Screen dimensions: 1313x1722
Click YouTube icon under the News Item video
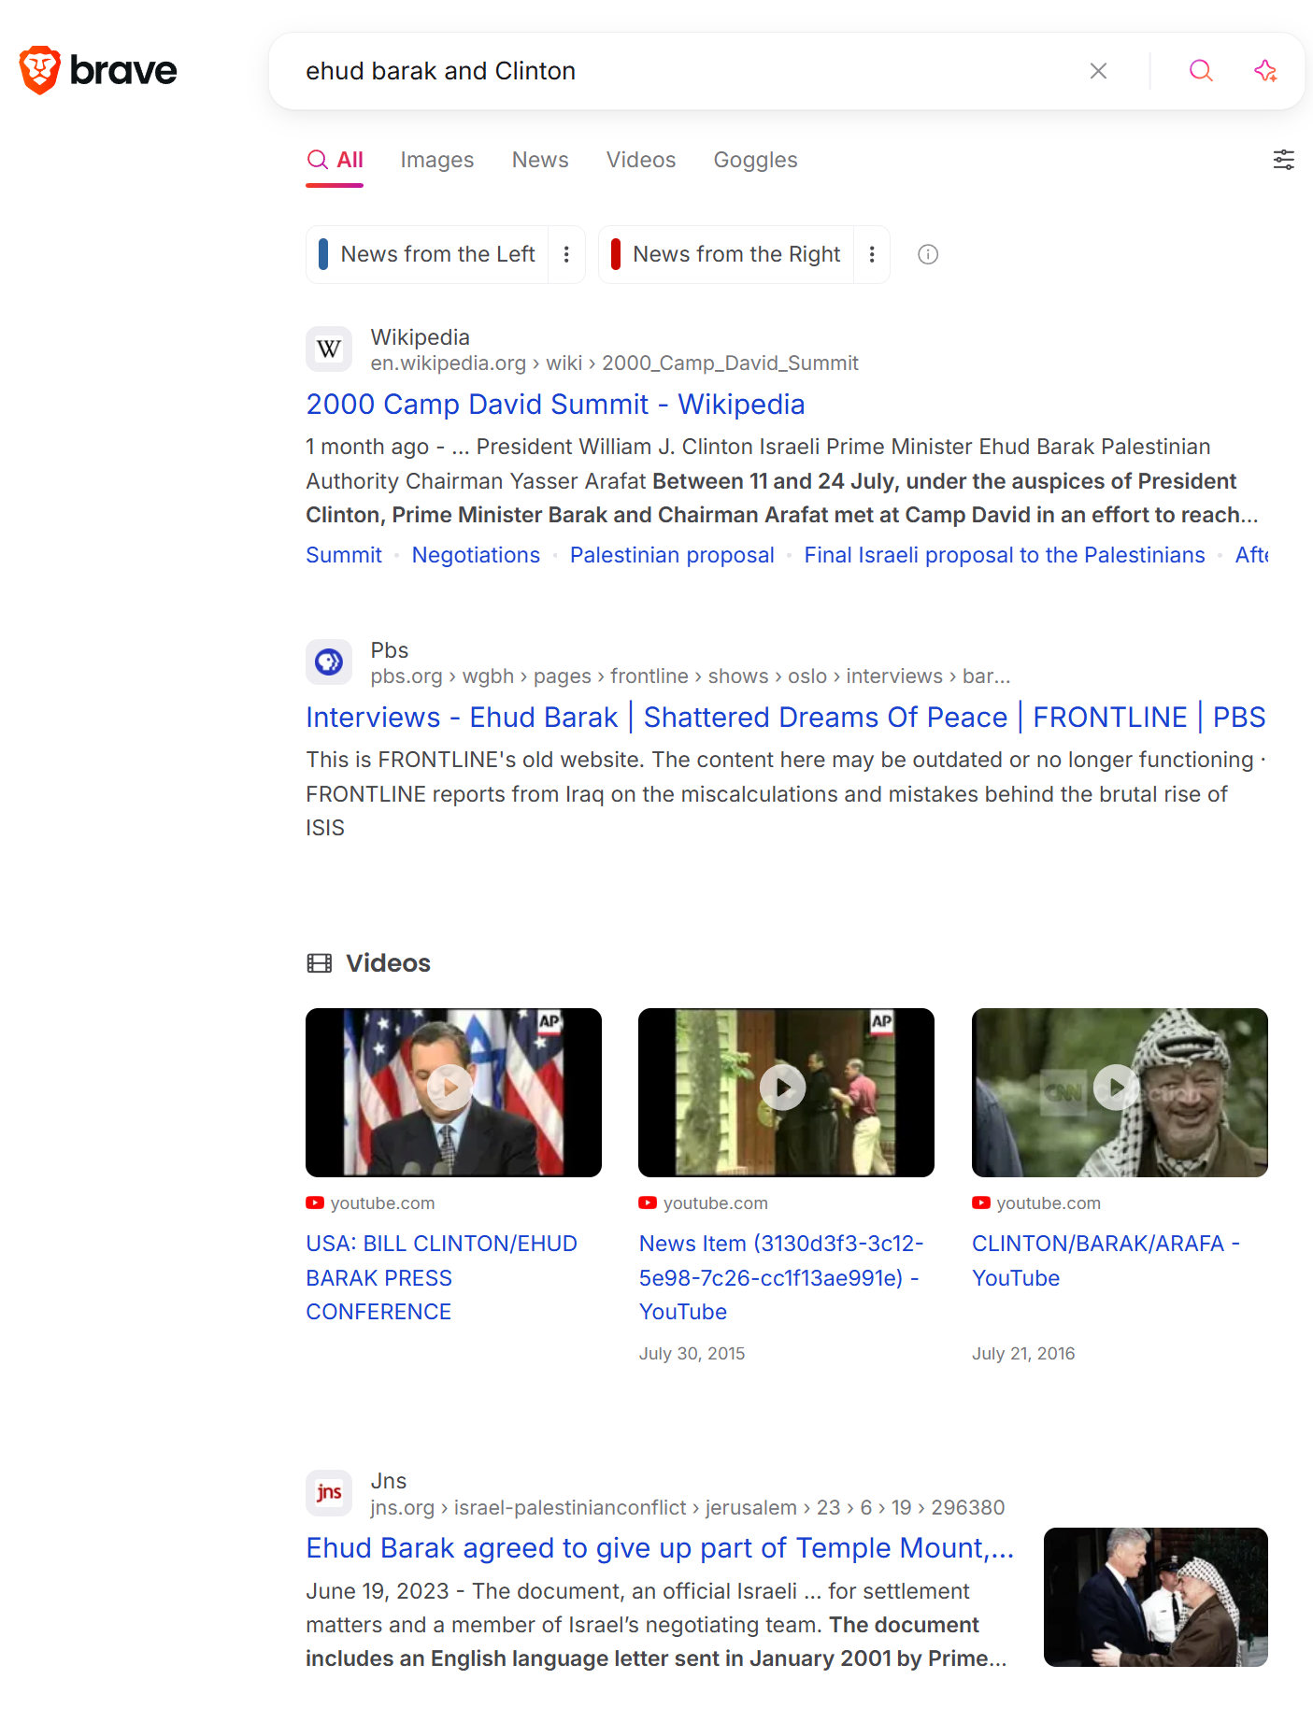(x=648, y=1203)
